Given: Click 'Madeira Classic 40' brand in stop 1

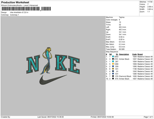Looking at the screenshot, I should click(x=145, y=57).
